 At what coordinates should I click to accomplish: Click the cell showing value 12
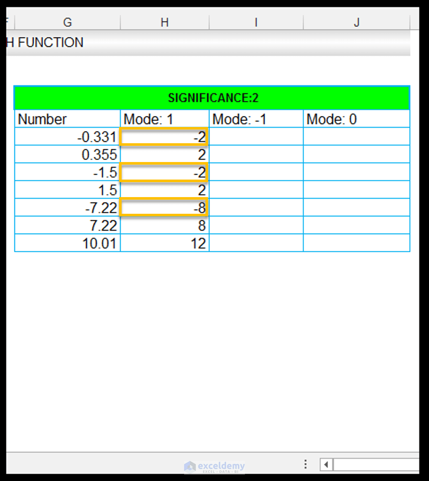point(164,243)
